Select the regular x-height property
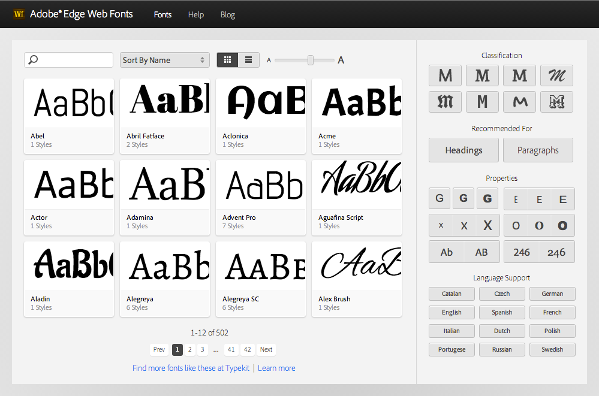The height and width of the screenshot is (396, 599). click(464, 225)
